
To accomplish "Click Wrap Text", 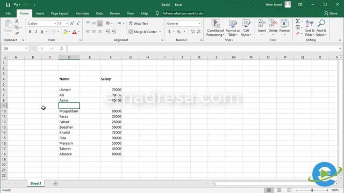I will point(138,24).
